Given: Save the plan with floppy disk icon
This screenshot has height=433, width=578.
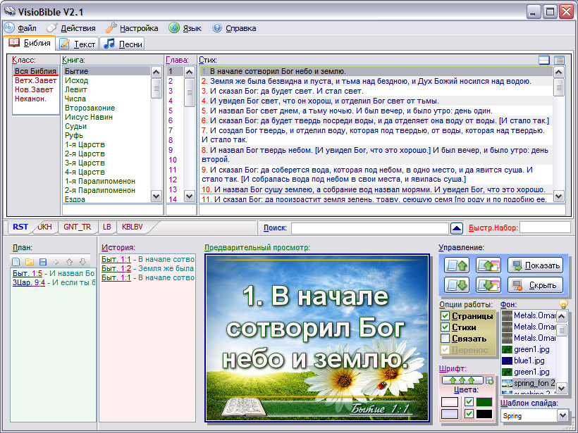Looking at the screenshot, I should pos(43,262).
